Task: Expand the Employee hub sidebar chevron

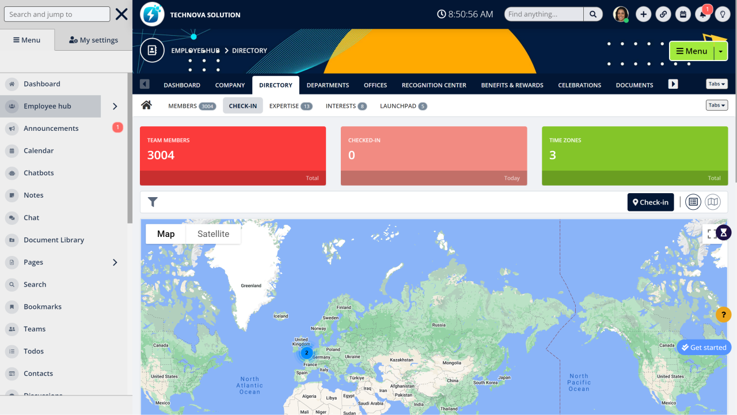Action: (115, 106)
